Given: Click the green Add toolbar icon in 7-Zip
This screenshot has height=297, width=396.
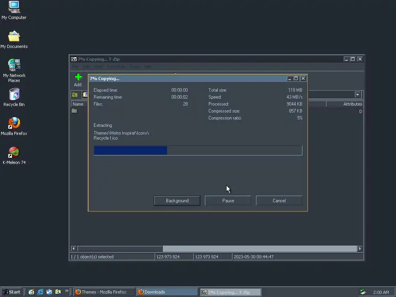Looking at the screenshot, I should (78, 77).
